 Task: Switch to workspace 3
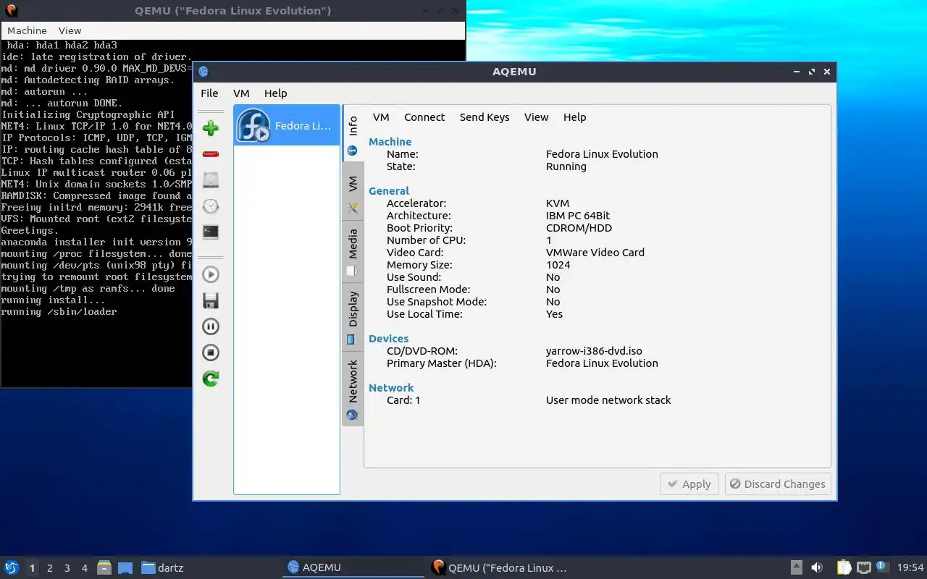tap(67, 568)
